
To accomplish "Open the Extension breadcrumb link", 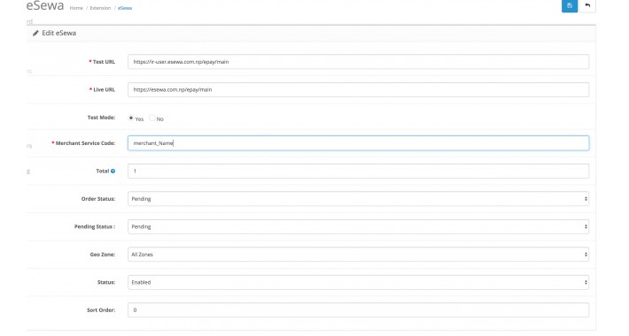I will coord(100,8).
